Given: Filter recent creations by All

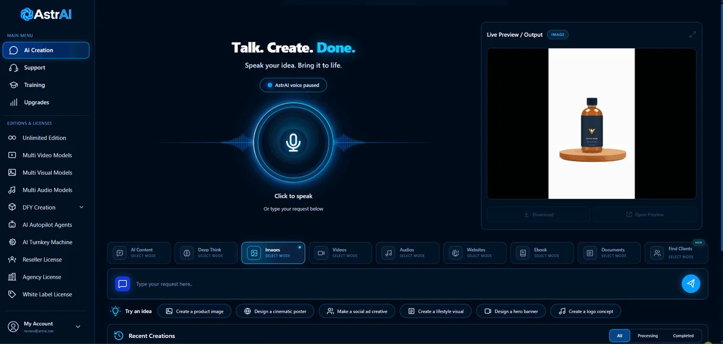Looking at the screenshot, I should click(619, 336).
